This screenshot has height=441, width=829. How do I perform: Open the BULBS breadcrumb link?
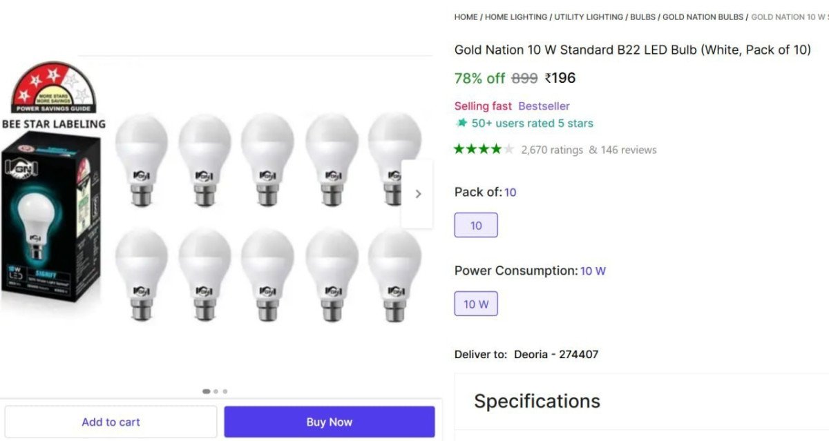point(643,17)
